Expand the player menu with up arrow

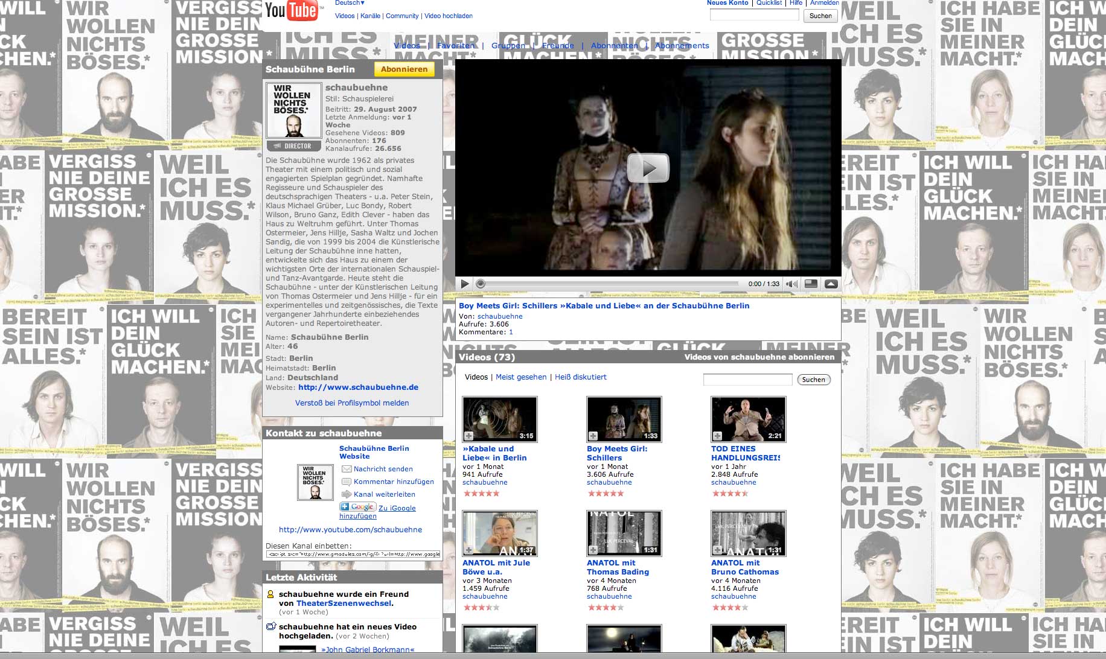pyautogui.click(x=831, y=284)
